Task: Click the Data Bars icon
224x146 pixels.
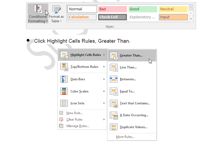Action: pos(64,79)
